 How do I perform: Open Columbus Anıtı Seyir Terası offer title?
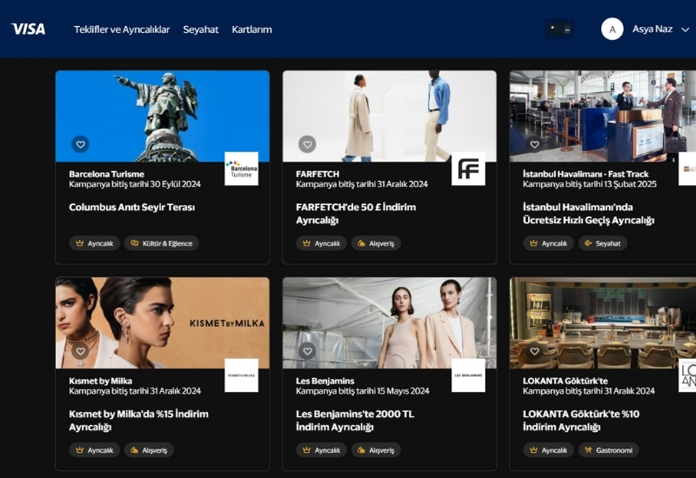(x=132, y=207)
